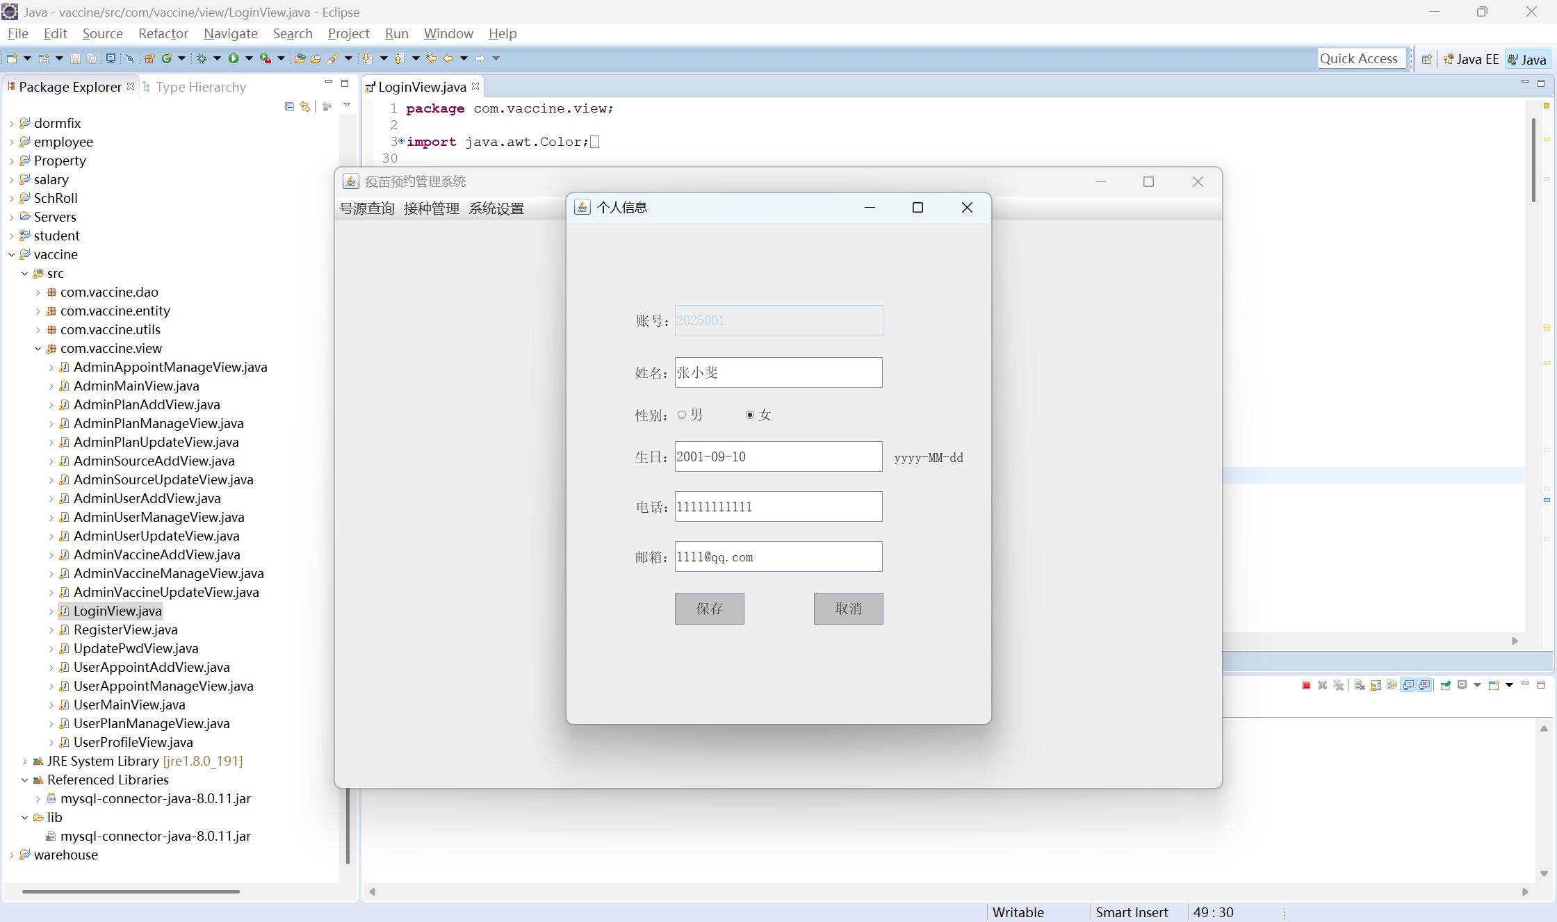Click the 邮箱 email input field
Viewport: 1557px width, 922px height.
click(x=778, y=557)
